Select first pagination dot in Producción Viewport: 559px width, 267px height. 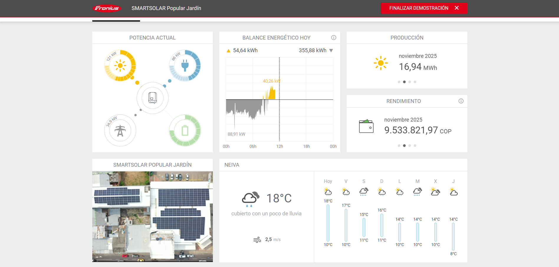click(399, 82)
